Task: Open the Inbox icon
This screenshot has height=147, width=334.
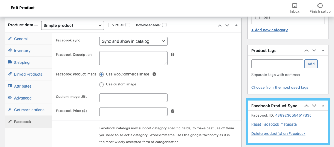Action: pyautogui.click(x=295, y=6)
